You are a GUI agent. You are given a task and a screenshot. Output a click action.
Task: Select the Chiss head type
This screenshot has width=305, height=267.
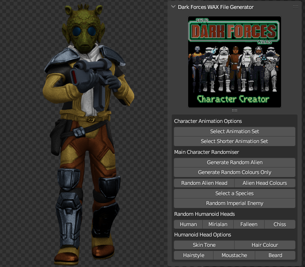[x=280, y=224]
